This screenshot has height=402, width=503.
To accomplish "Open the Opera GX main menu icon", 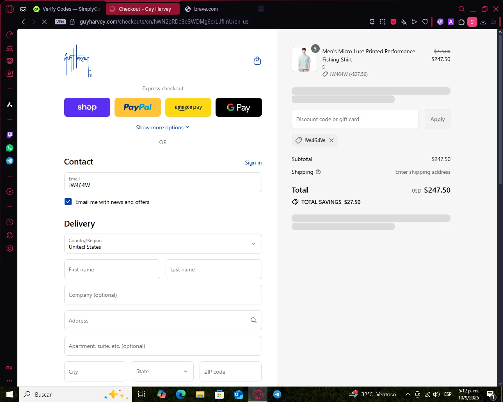I will 10,9.
